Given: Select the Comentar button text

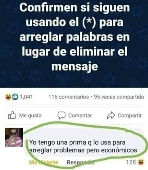Looking at the screenshot, I should click(80, 115).
